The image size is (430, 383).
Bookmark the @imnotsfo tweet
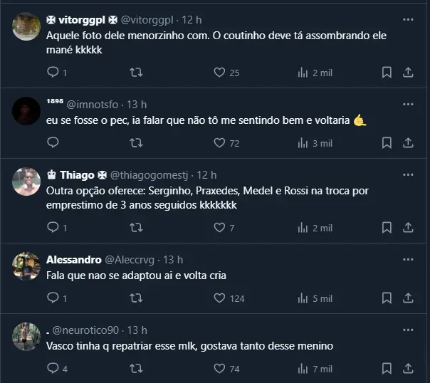point(387,142)
